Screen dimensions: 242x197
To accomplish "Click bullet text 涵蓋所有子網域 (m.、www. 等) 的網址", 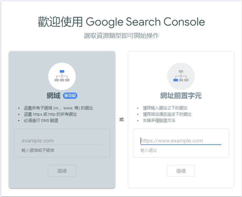I will 58,108.
